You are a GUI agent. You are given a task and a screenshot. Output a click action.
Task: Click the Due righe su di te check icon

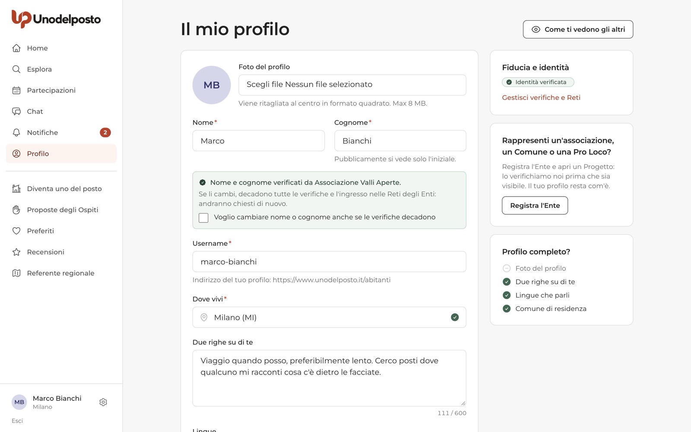507,282
